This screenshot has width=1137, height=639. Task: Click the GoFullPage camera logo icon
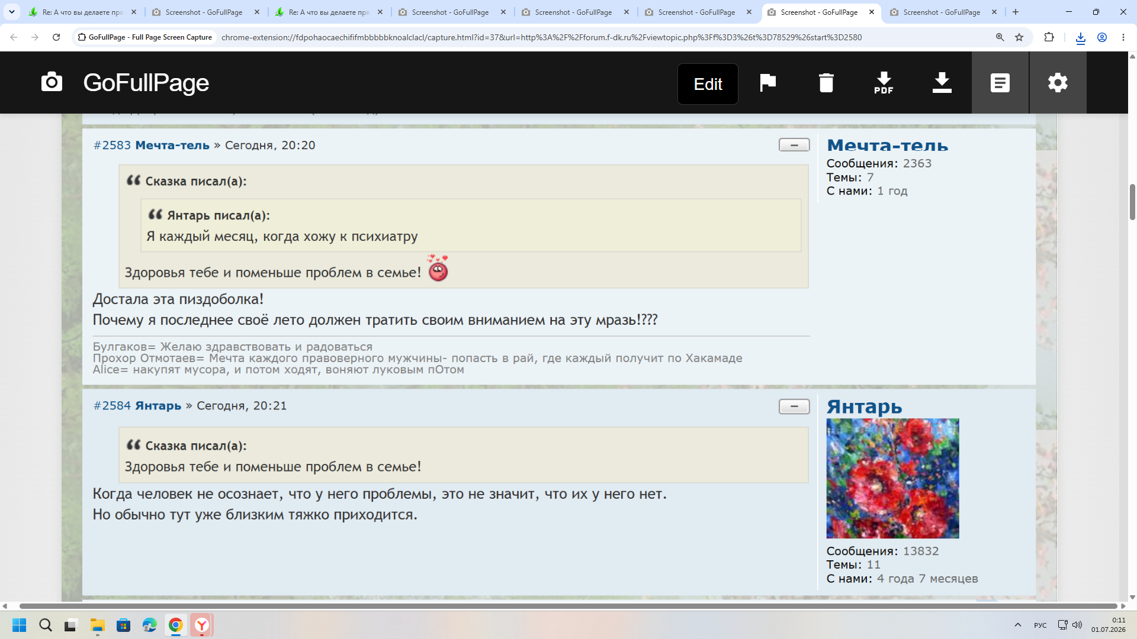tap(52, 82)
